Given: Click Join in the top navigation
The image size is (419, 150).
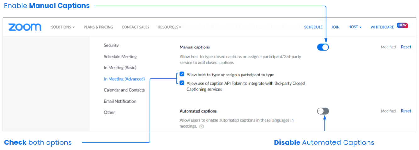Looking at the screenshot, I should 335,27.
